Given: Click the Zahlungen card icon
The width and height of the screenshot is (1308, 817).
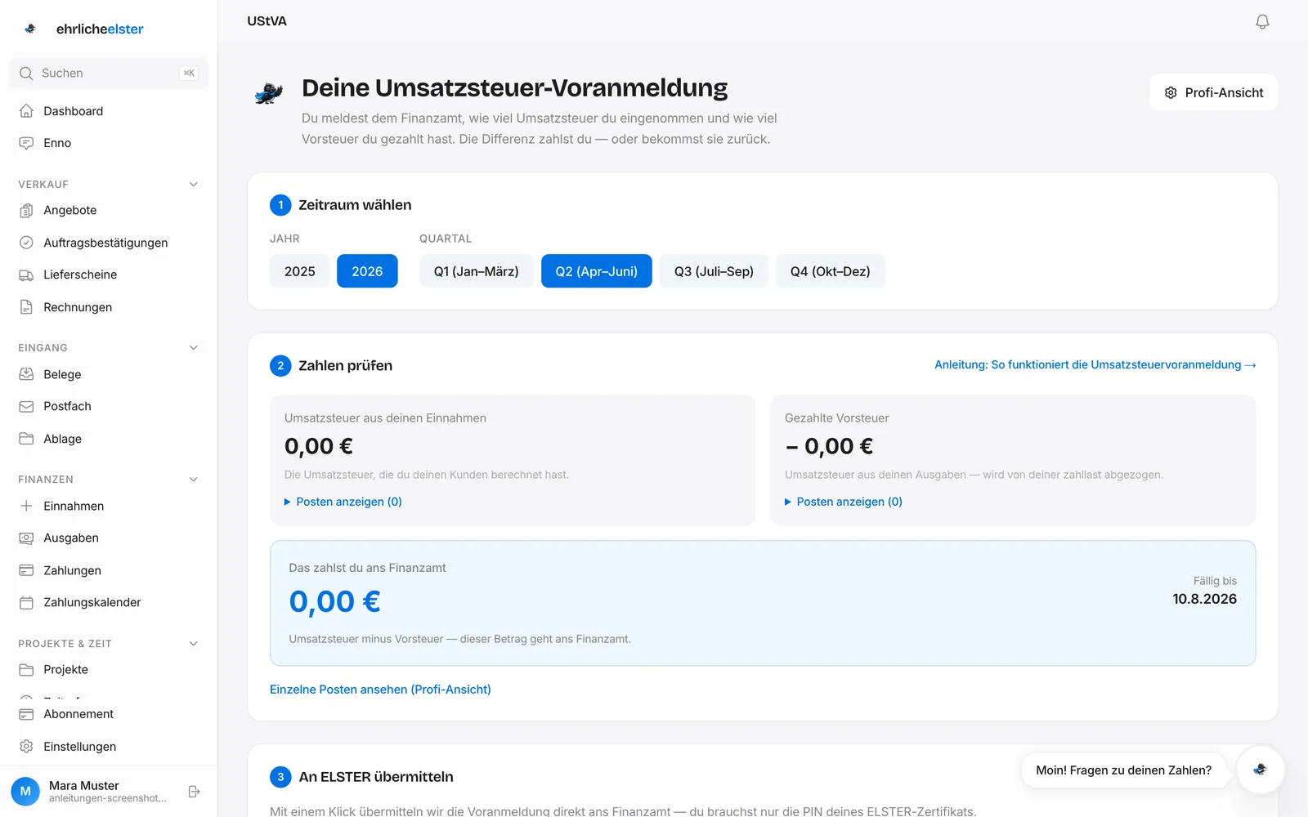Looking at the screenshot, I should (x=26, y=570).
